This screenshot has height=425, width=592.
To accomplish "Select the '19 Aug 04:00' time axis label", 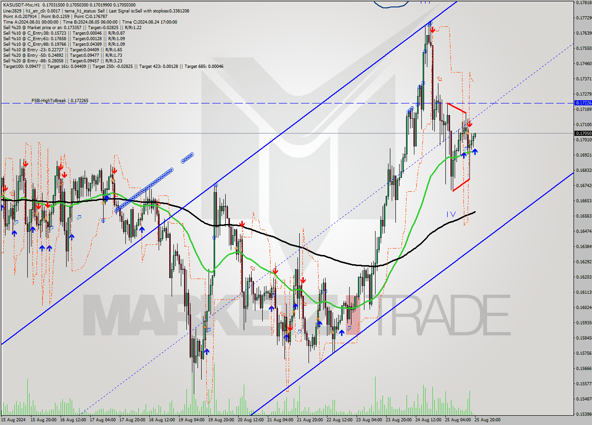I will 192,420.
